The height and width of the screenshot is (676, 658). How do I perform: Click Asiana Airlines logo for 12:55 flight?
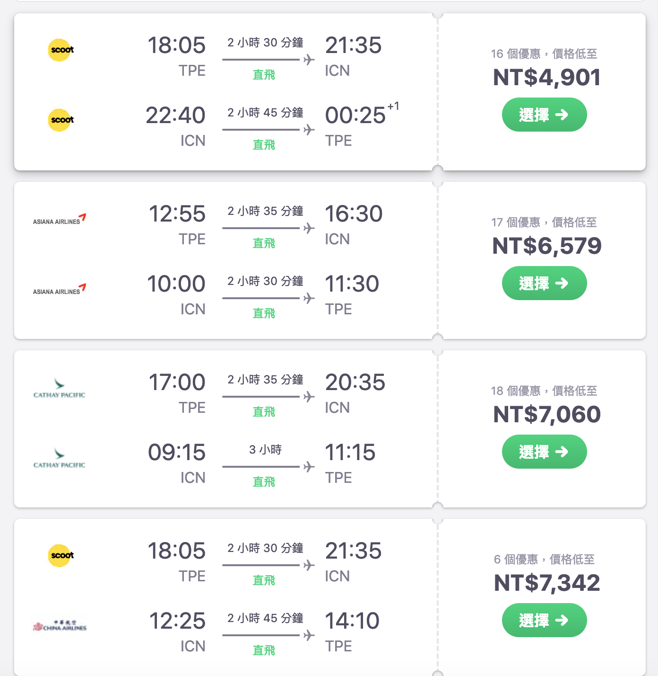pyautogui.click(x=60, y=219)
